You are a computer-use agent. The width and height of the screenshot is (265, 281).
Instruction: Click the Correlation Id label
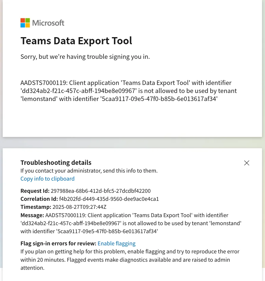pyautogui.click(x=39, y=199)
